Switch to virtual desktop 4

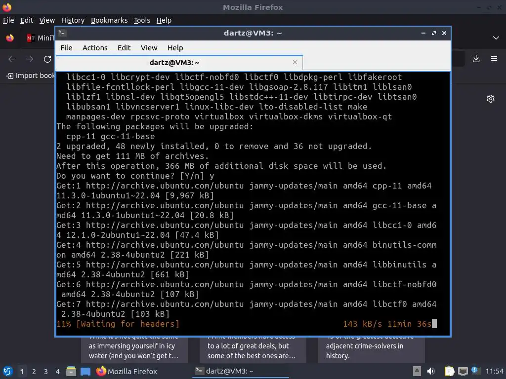[x=58, y=372]
